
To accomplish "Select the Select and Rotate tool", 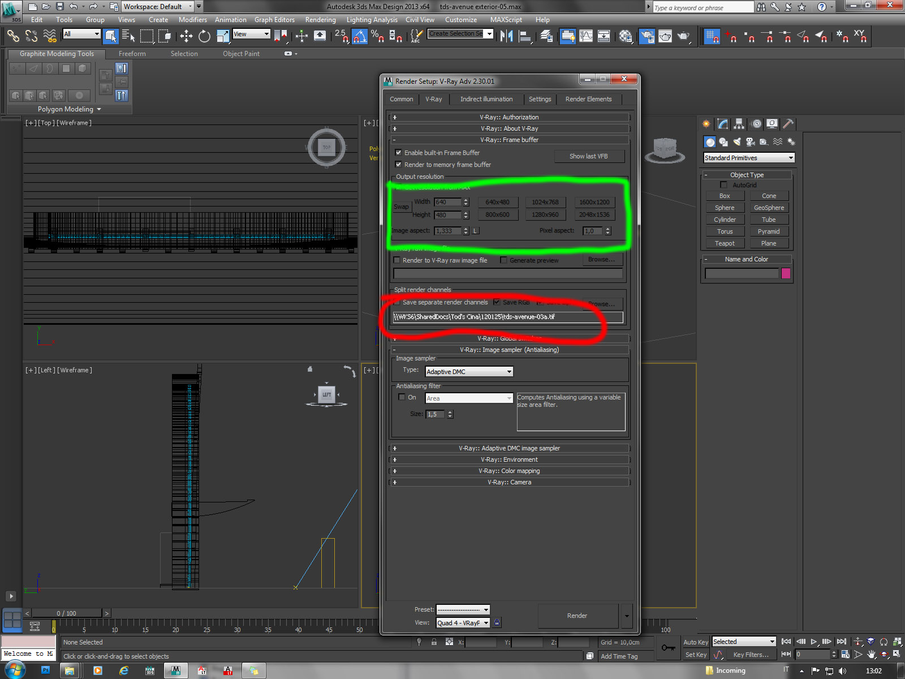I will [x=204, y=36].
